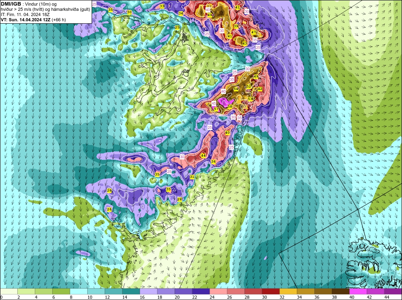Select the yellow gust label 43
This screenshot has height=300, width=402.
click(245, 43)
